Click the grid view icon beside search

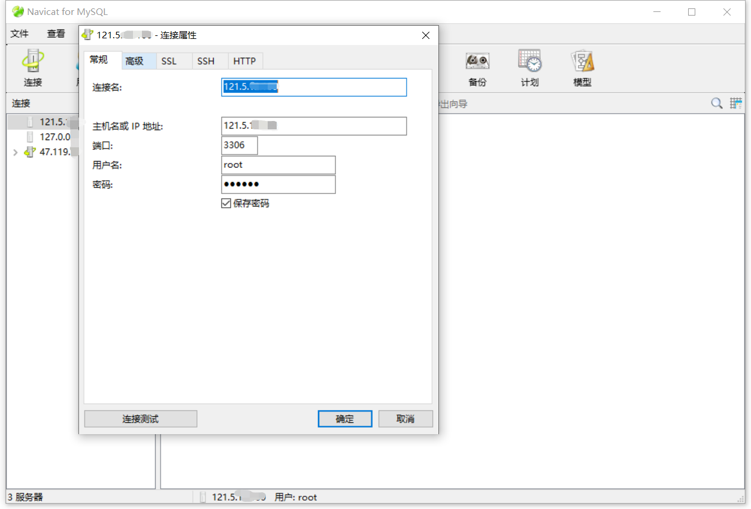point(735,104)
